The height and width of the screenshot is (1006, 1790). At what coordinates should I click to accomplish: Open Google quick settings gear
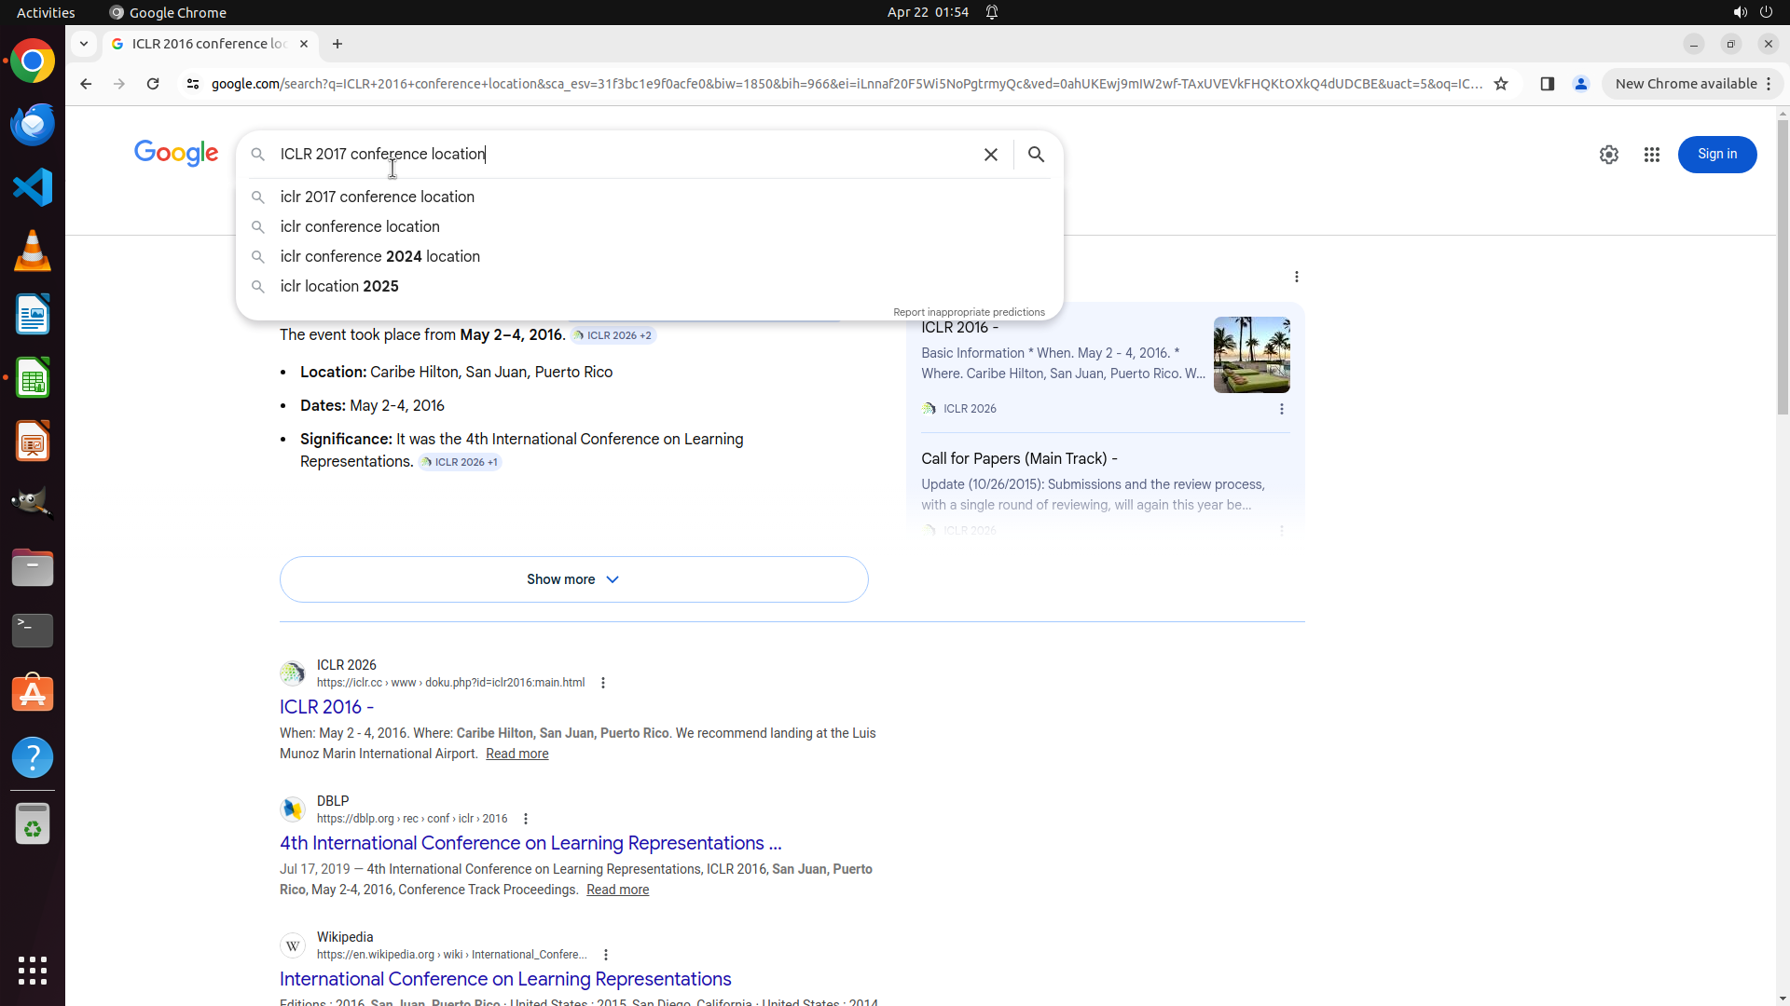click(1609, 155)
